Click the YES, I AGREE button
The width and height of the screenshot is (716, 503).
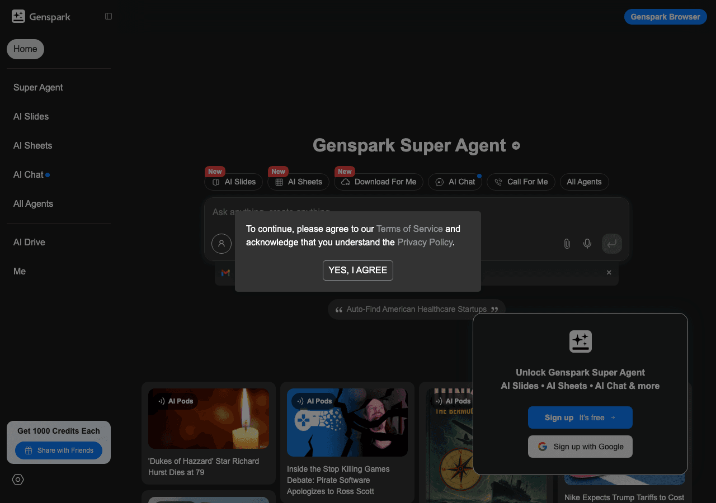358,271
